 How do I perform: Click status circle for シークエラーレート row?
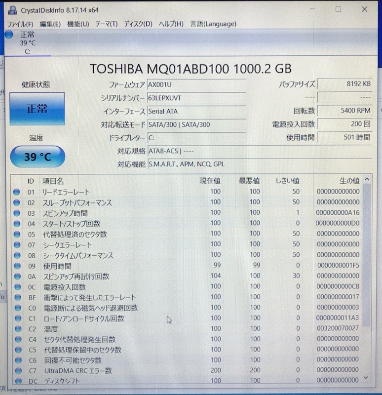point(17,245)
